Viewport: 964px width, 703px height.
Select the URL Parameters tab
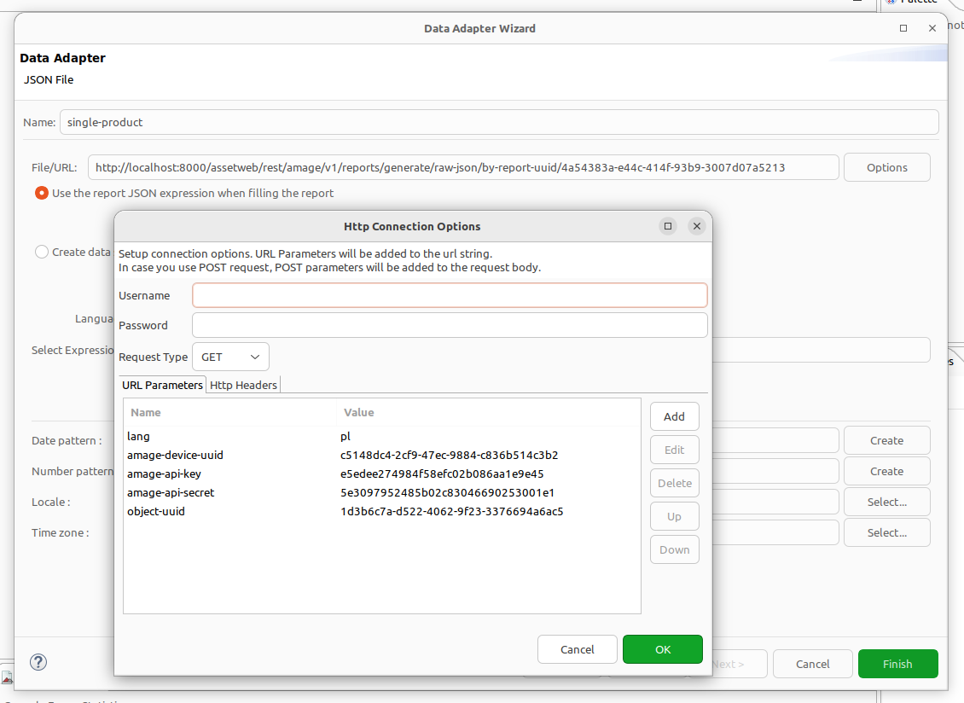coord(163,385)
